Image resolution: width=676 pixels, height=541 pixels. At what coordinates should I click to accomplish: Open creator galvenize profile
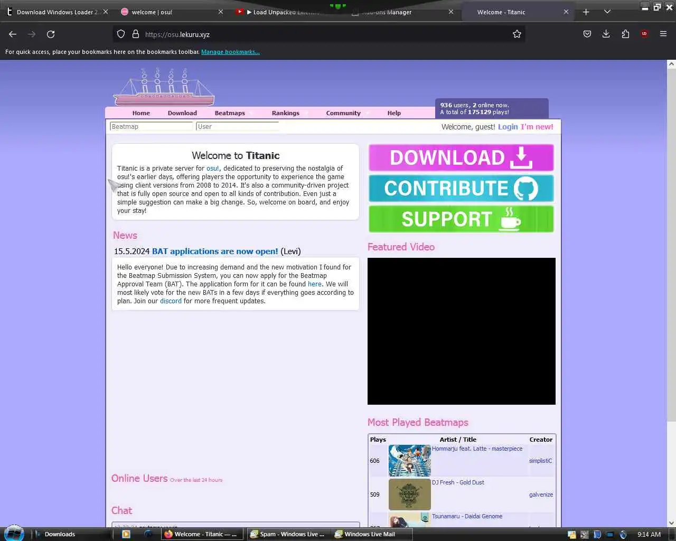(x=541, y=495)
